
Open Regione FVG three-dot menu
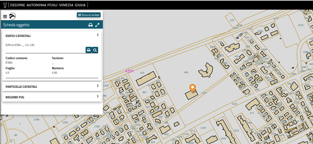[98, 96]
